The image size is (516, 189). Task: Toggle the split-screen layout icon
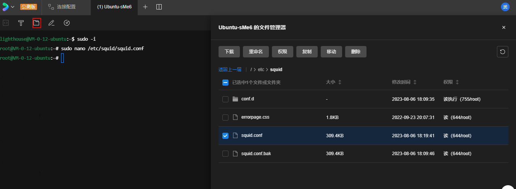pyautogui.click(x=159, y=7)
